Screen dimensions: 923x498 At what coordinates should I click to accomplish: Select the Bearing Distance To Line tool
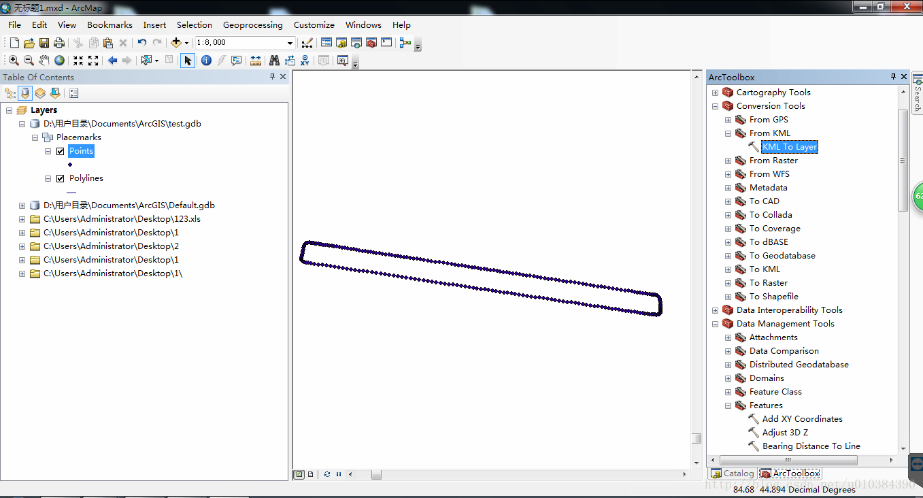(x=811, y=446)
